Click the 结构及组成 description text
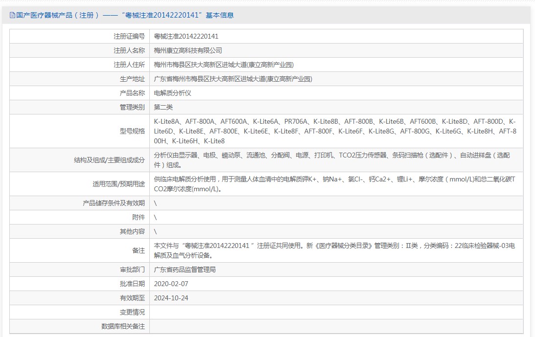The image size is (535, 337). (332, 160)
